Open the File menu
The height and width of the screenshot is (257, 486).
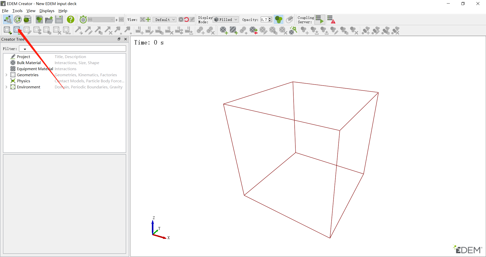tap(5, 11)
